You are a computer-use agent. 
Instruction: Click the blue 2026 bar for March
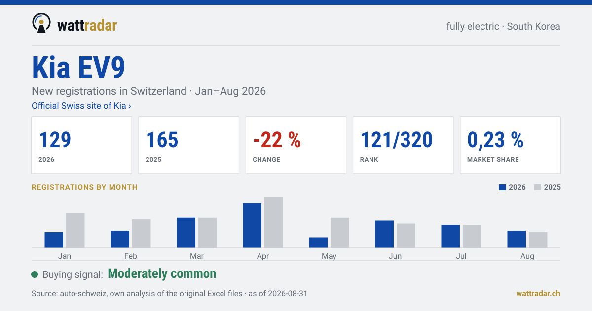point(186,233)
